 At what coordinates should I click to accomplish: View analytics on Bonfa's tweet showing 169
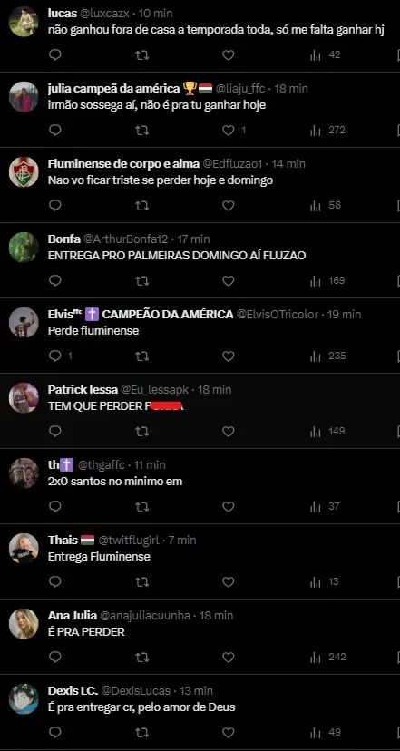327,280
